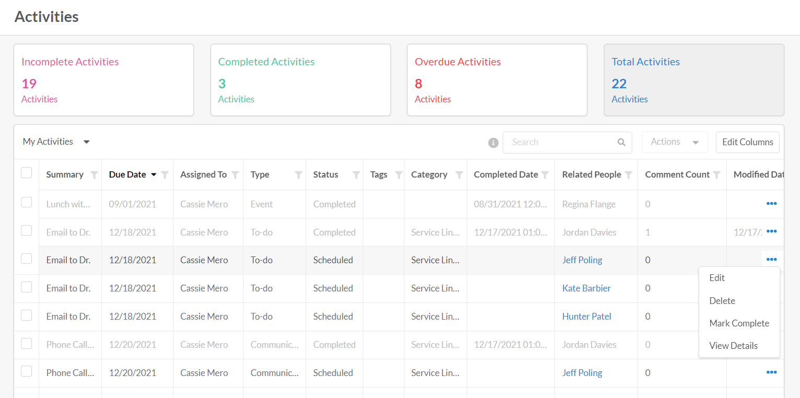Check the Lunch with Regina Flange row
The height and width of the screenshot is (398, 800).
(x=26, y=202)
